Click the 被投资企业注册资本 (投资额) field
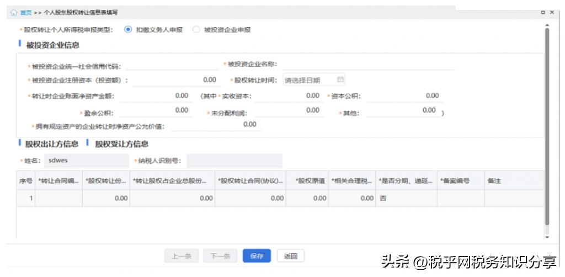Viewport: 565px width, 277px height. [x=176, y=80]
